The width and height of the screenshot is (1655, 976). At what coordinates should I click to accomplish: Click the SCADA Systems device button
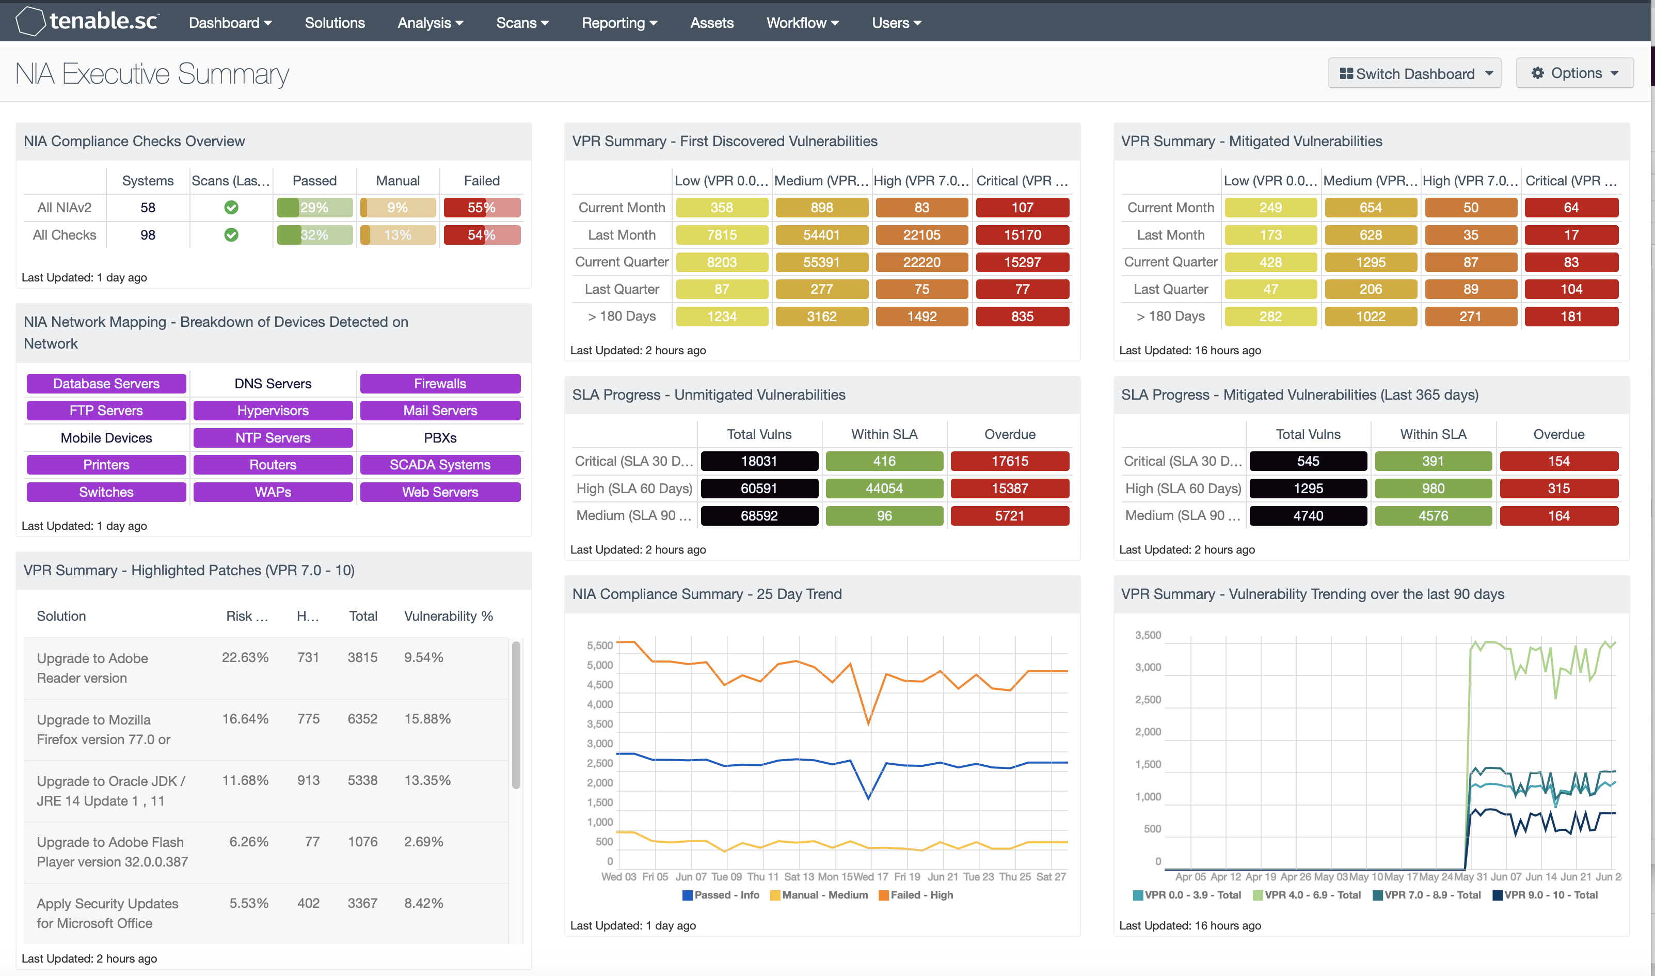pos(440,465)
